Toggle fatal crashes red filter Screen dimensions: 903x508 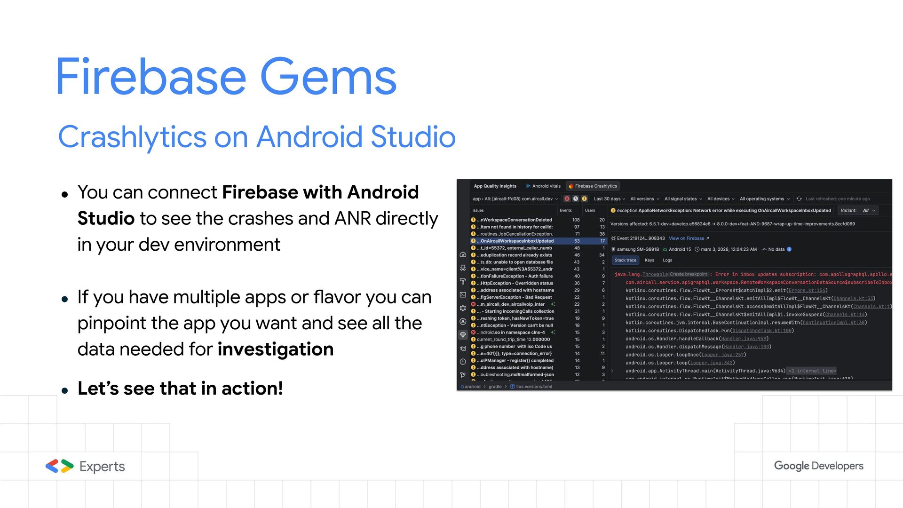567,199
